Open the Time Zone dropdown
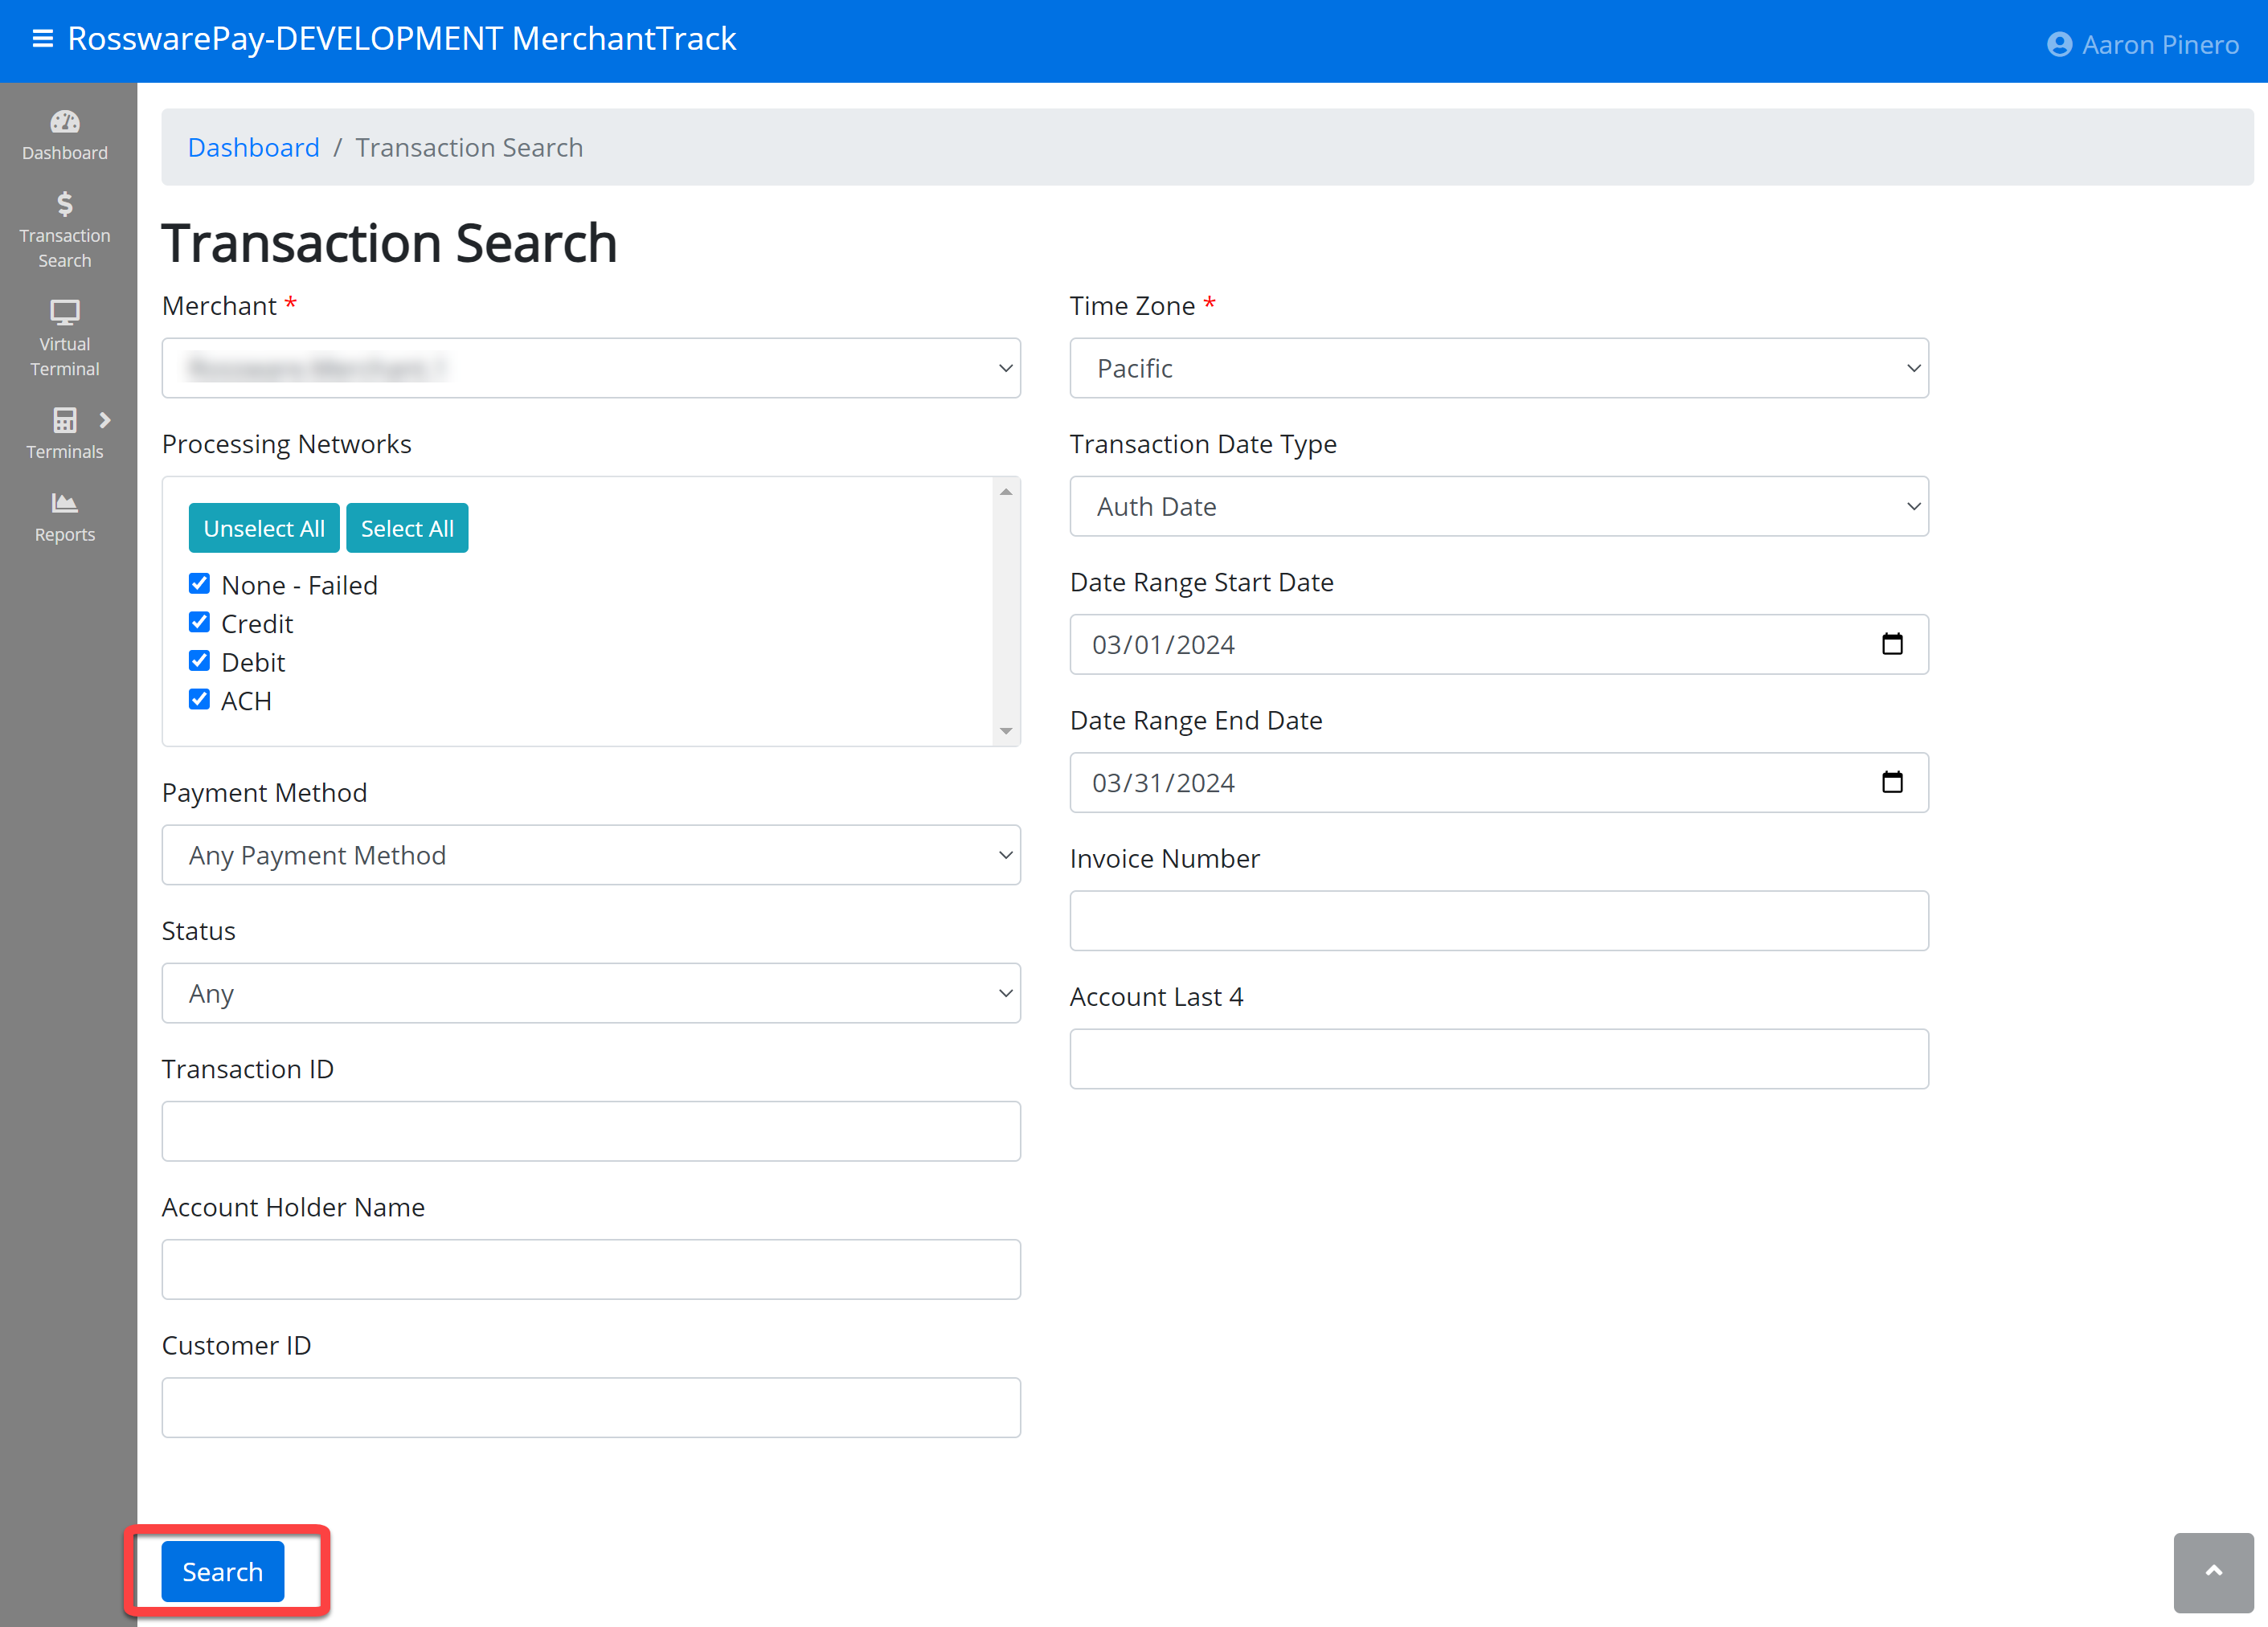This screenshot has width=2268, height=1627. click(x=1498, y=368)
